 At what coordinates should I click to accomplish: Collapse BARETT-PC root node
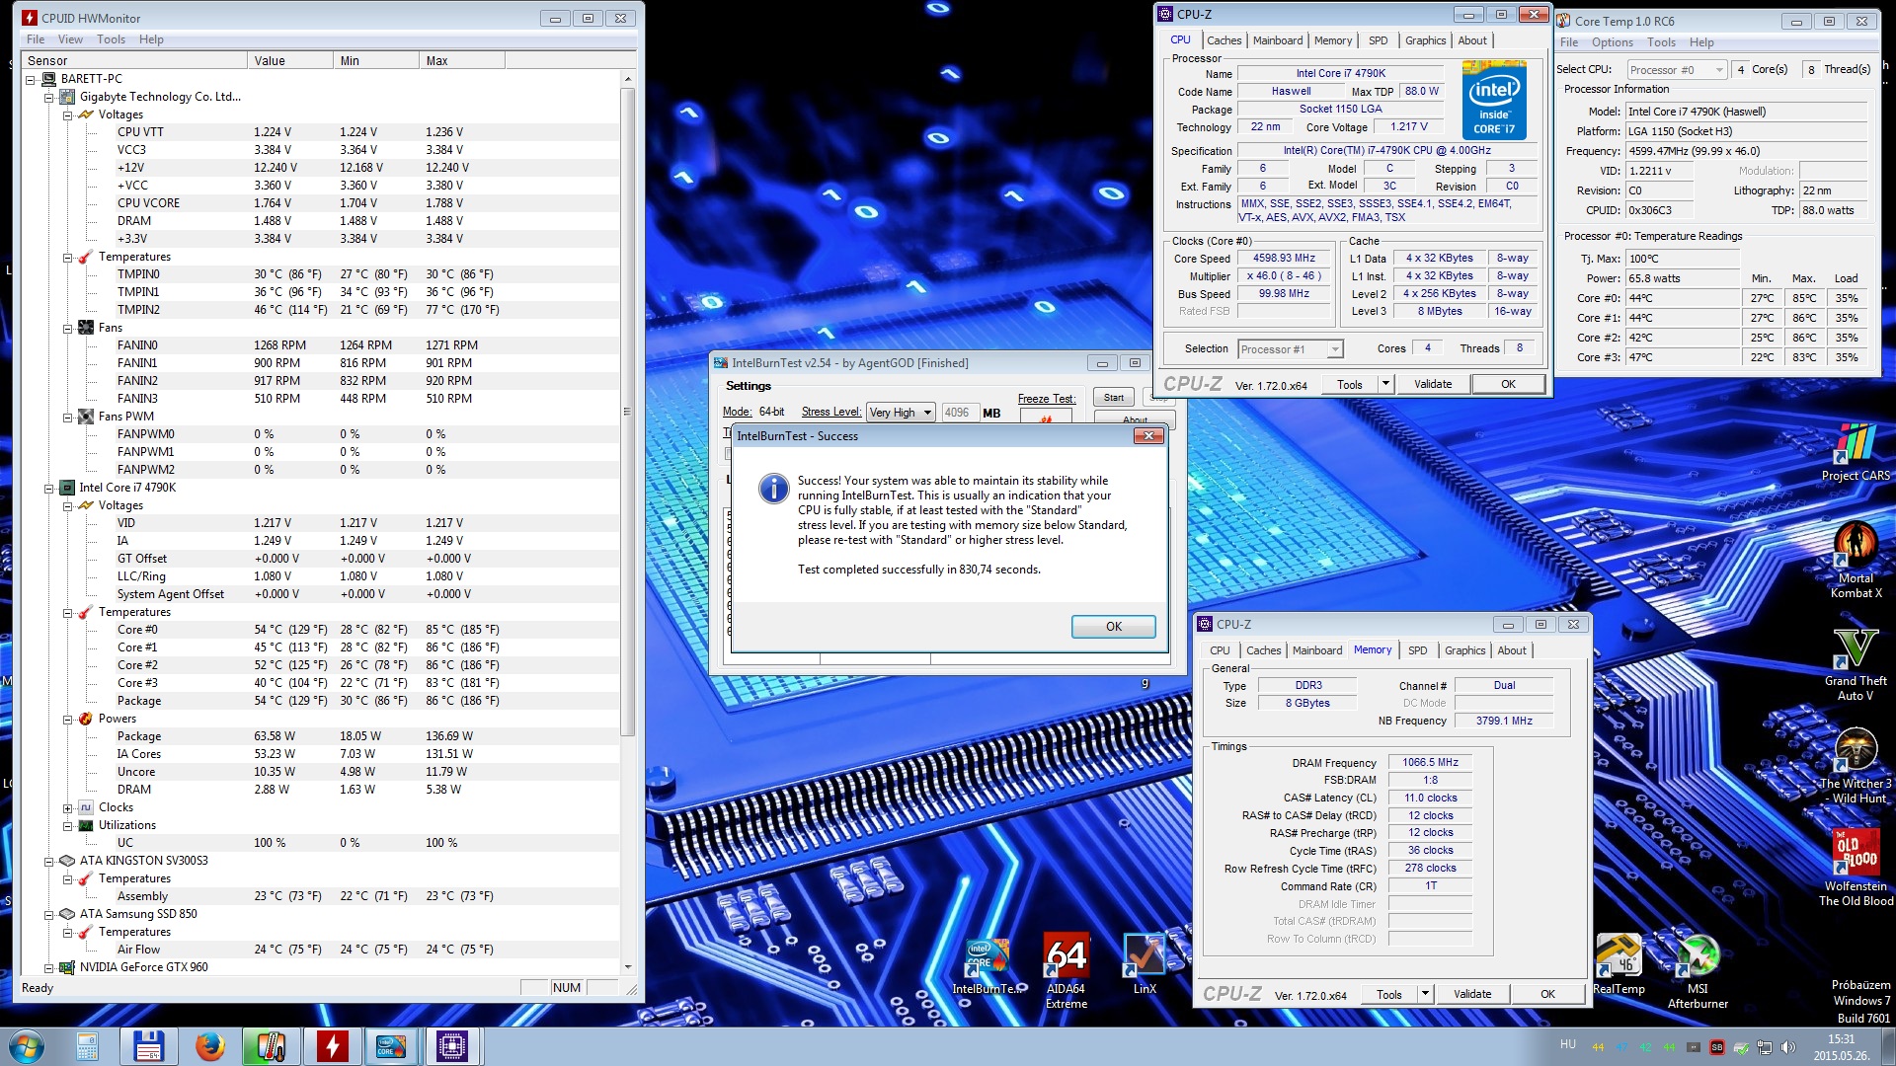tap(31, 79)
